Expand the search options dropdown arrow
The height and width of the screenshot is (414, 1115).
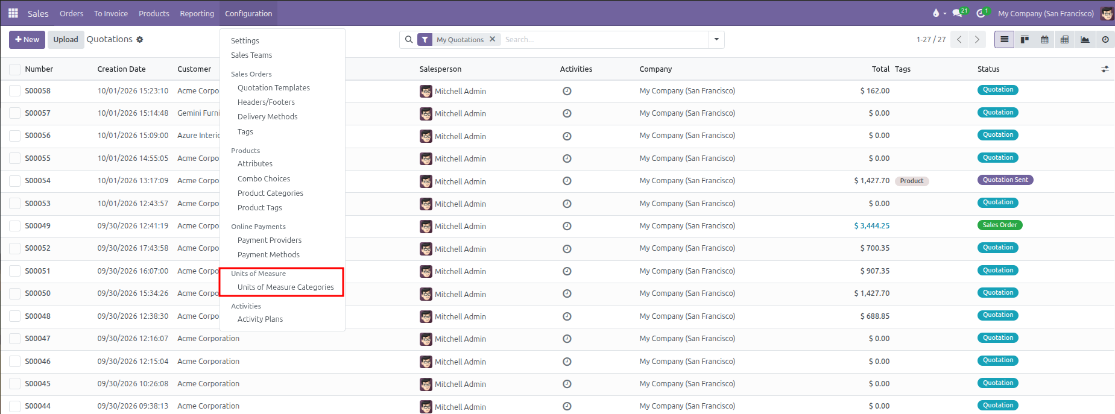716,40
